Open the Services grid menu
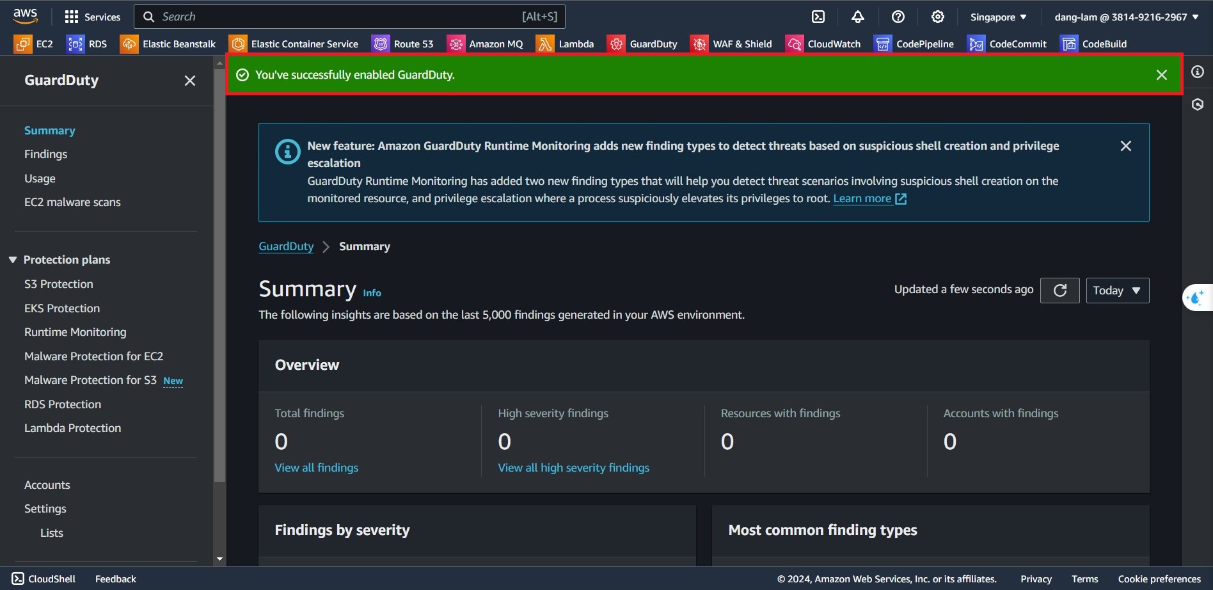 pos(93,17)
